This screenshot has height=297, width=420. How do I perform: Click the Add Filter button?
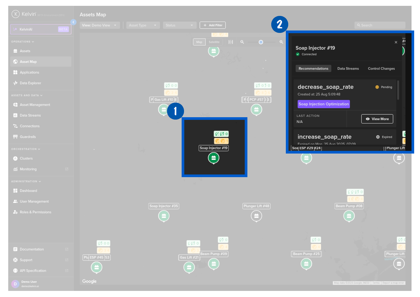213,25
